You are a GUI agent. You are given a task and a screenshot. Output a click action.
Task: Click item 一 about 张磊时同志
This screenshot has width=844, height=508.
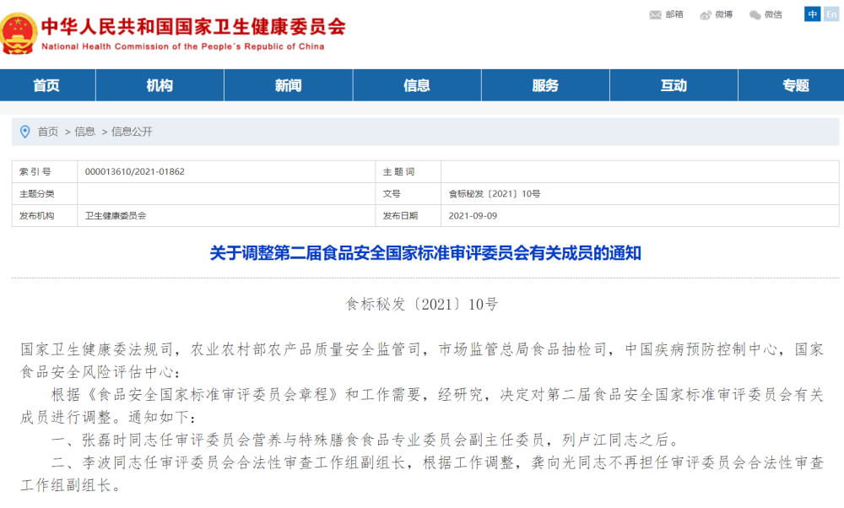point(365,440)
